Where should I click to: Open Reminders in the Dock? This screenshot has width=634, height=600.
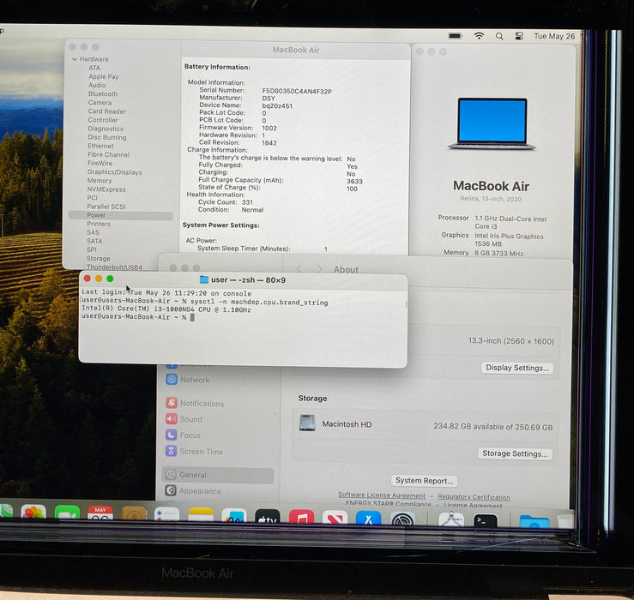click(x=167, y=515)
